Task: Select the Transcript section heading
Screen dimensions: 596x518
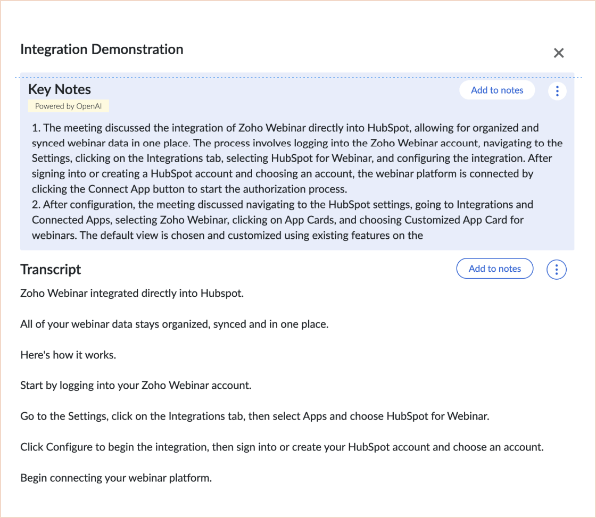Action: [51, 270]
